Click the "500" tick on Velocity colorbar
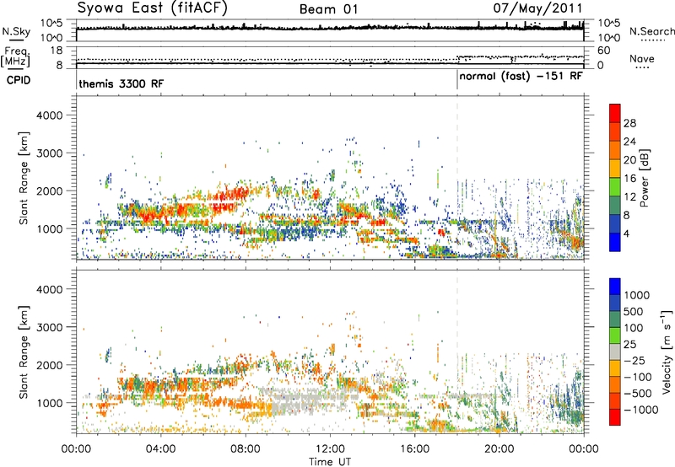 (x=634, y=312)
